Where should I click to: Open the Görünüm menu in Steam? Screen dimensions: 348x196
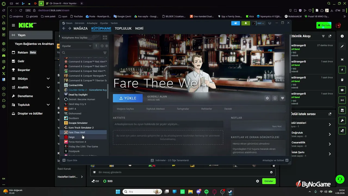79,23
